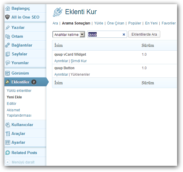Click the Sayfalar pages icon

pyautogui.click(x=8, y=54)
